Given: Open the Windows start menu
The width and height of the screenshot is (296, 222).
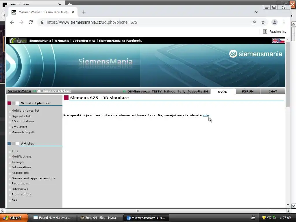Looking at the screenshot, I should pyautogui.click(x=14, y=218).
